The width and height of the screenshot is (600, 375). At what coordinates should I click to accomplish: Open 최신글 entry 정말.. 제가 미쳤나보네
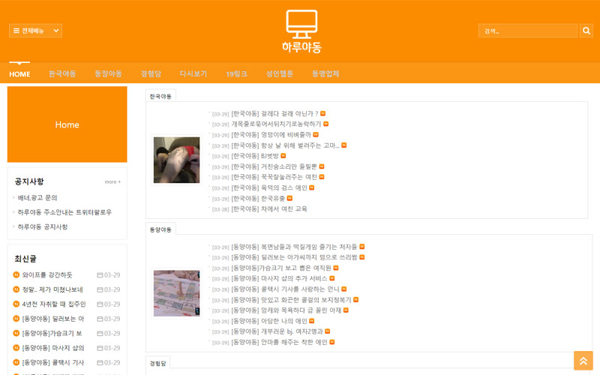pyautogui.click(x=52, y=289)
